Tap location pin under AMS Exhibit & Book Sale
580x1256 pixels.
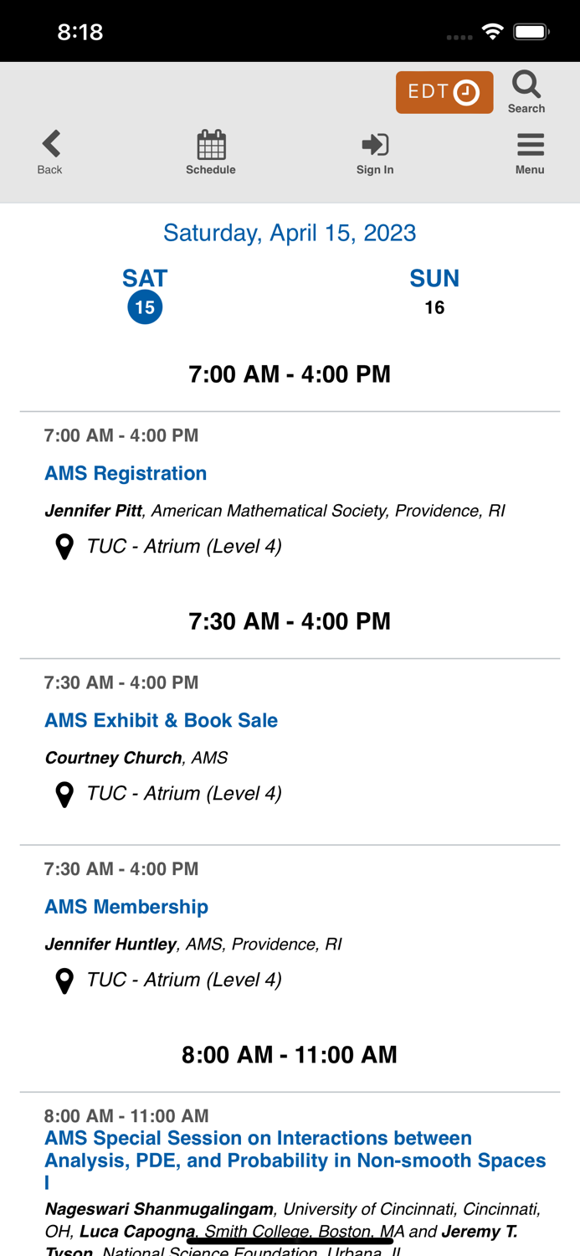tap(64, 794)
